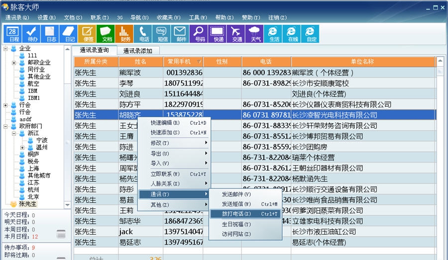Click the tree panel scroll down arrow
This screenshot has height=260, width=448.
pyautogui.click(x=67, y=205)
